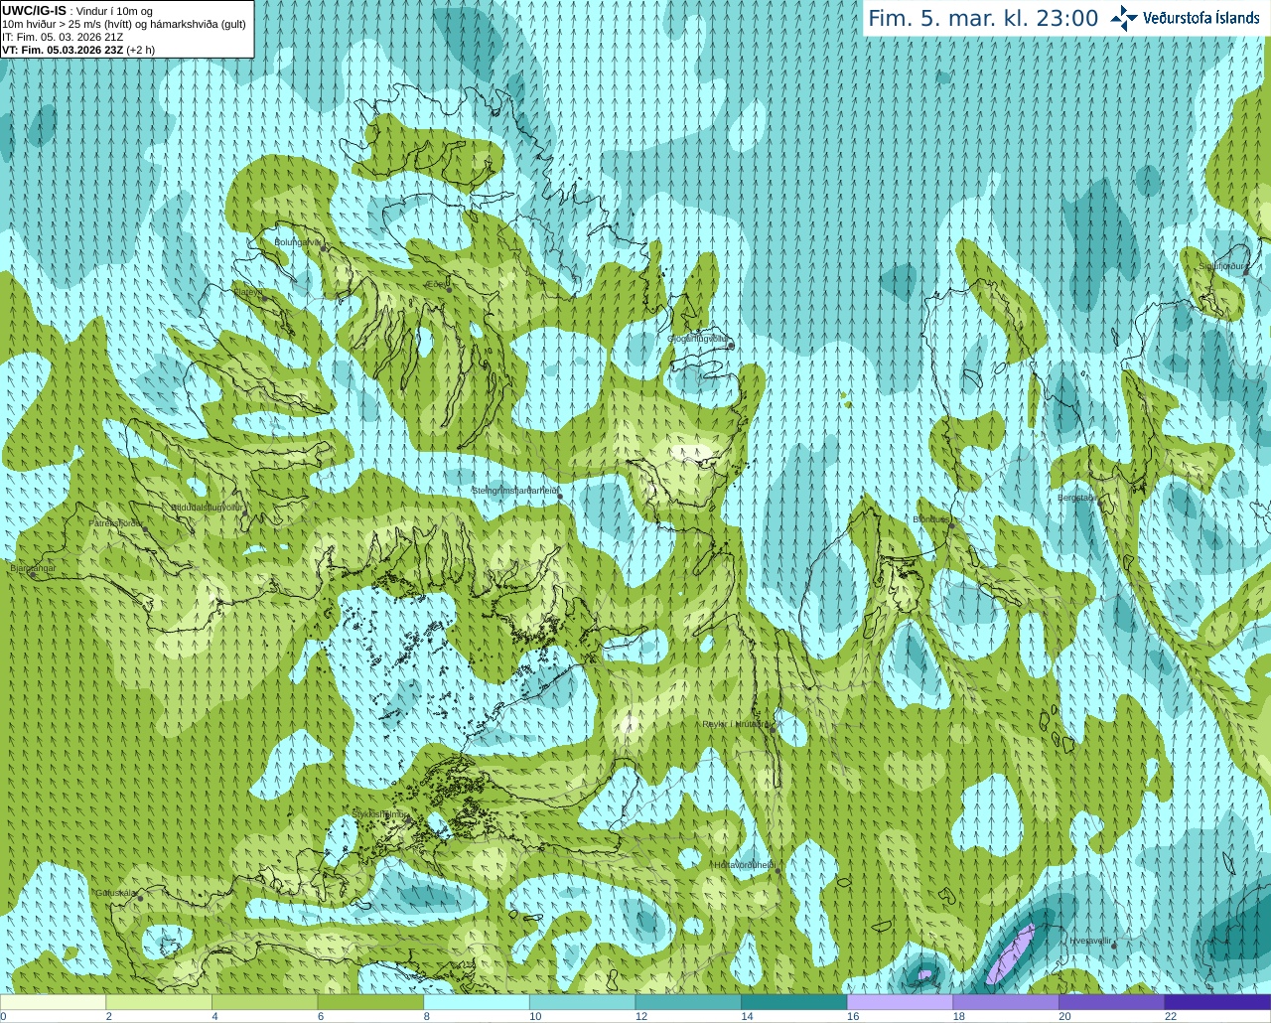
Task: Click the 10–12 m/s legend swatch
Action: point(582,1002)
